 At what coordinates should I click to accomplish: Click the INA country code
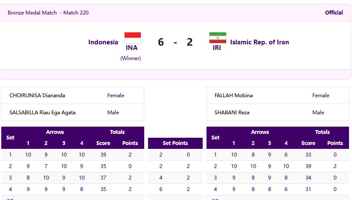click(131, 48)
